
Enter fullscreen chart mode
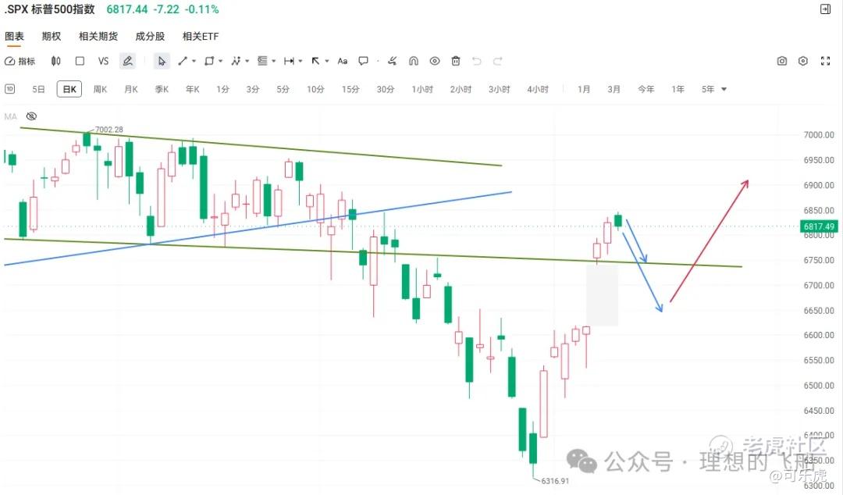tap(823, 61)
